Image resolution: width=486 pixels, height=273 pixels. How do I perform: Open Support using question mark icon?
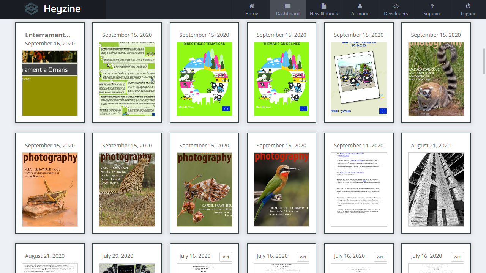[x=432, y=6]
